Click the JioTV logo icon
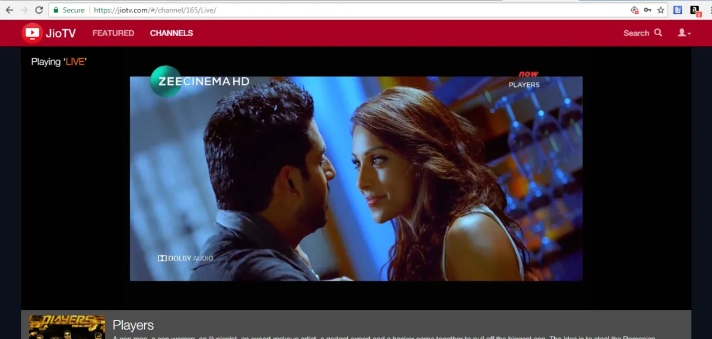Viewport: 712px width, 339px height. point(32,33)
